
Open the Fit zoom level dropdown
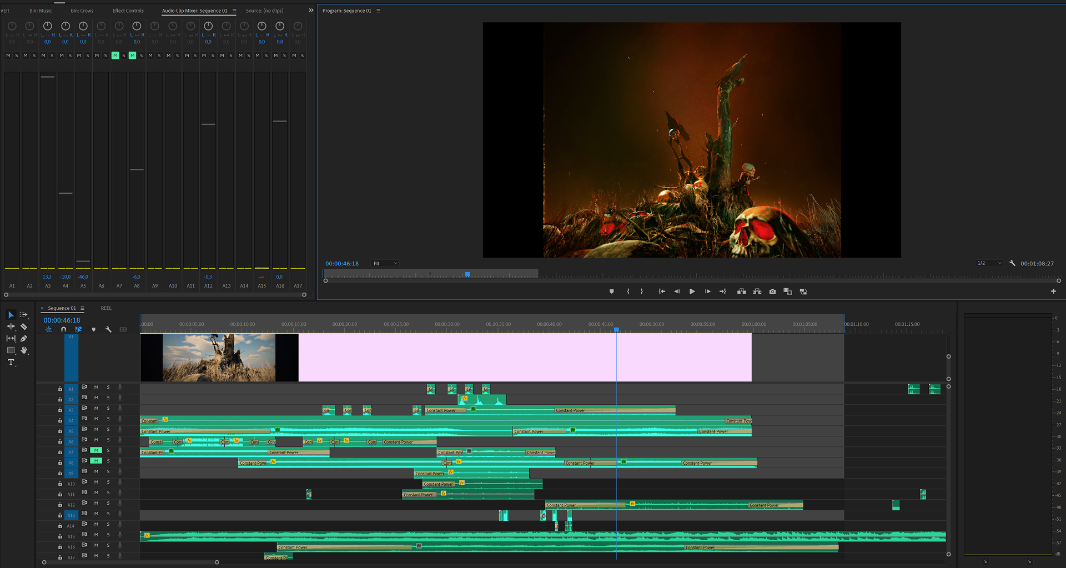(x=385, y=264)
